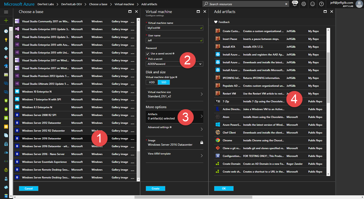Click Virtual machine breadcrumb

pos(124,4)
